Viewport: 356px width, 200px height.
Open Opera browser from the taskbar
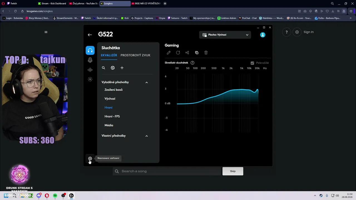(47, 196)
